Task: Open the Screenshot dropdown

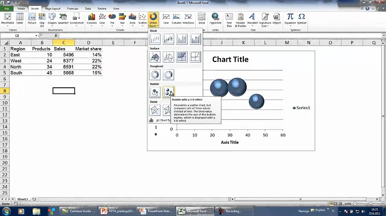Action: [x=76, y=20]
